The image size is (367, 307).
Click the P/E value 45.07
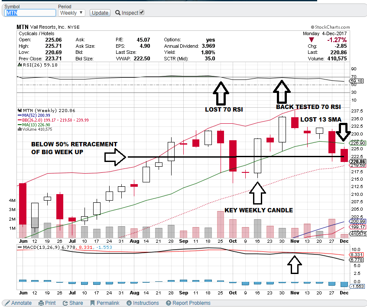143,40
